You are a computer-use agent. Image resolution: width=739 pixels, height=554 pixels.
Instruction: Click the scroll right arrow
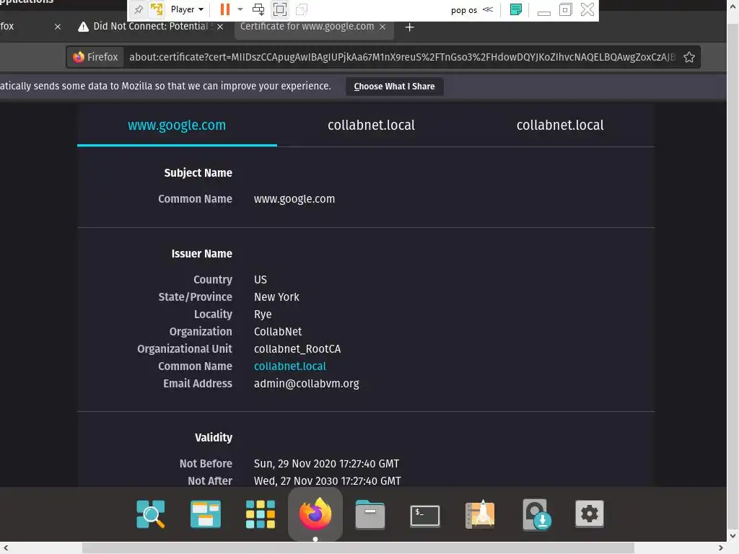point(721,548)
